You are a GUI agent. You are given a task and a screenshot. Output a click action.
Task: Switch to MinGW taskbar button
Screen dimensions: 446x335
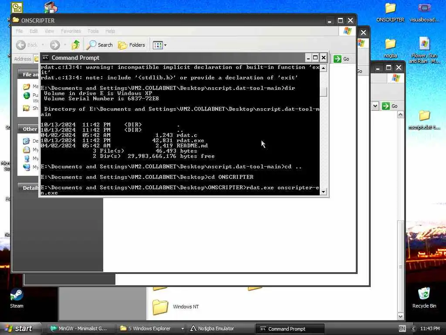click(x=79, y=329)
